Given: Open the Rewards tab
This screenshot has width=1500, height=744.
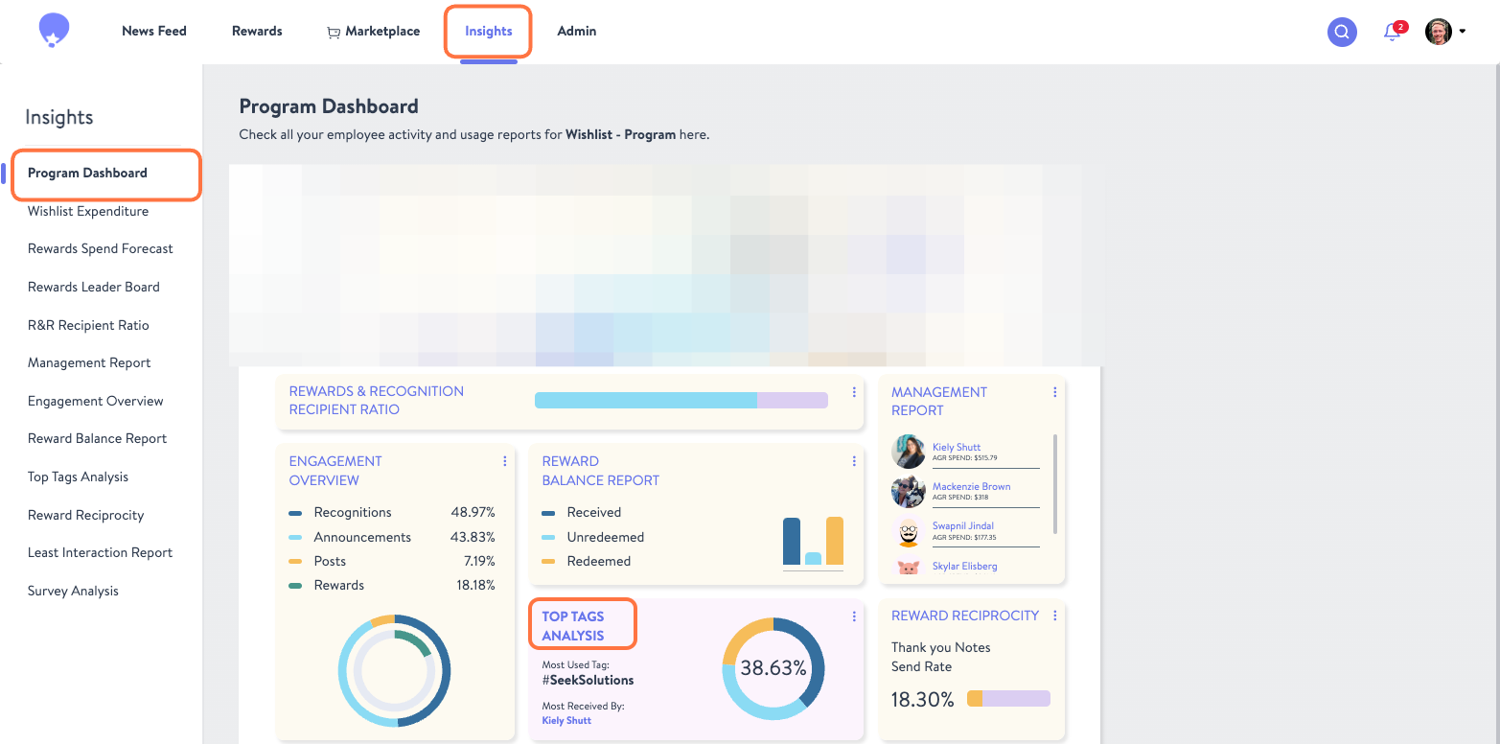Looking at the screenshot, I should pos(256,31).
